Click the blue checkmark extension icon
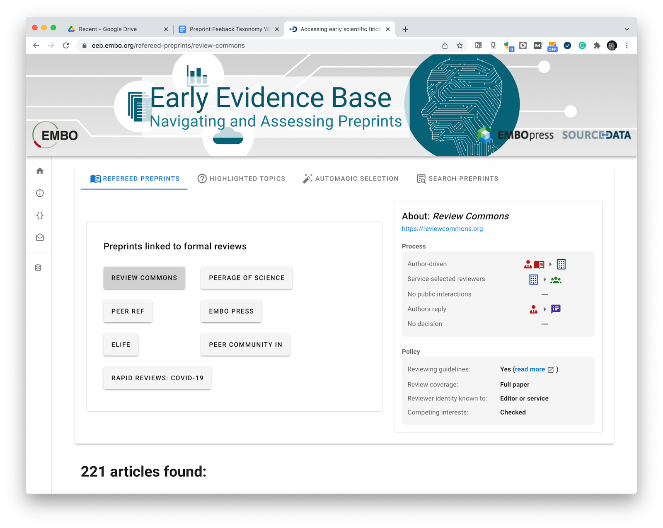 (x=567, y=46)
